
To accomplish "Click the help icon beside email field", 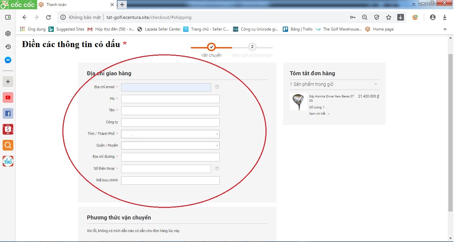I will pos(217,87).
